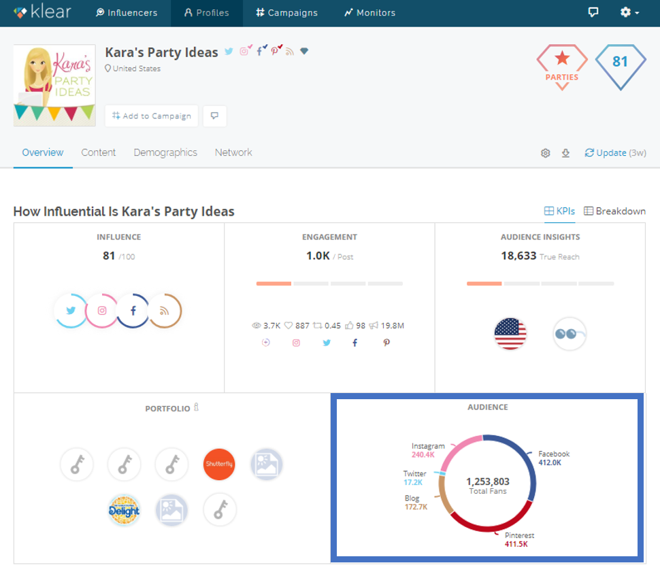The width and height of the screenshot is (660, 576).
Task: Click the Twitter icon in the Influence card
Action: [x=71, y=311]
